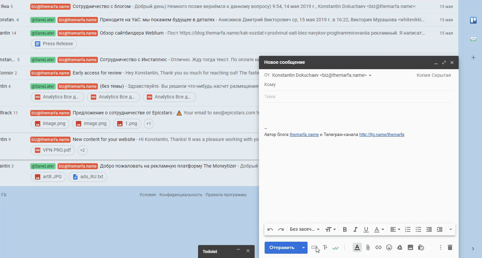Open the ads_RU.txt attachment
Screen dimensions: 482x258
88,177
